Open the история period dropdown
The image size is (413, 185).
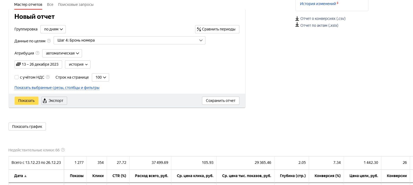[78, 64]
